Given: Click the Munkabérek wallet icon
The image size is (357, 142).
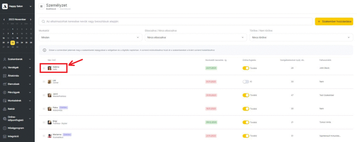Looking at the screenshot, I should click(5, 101).
